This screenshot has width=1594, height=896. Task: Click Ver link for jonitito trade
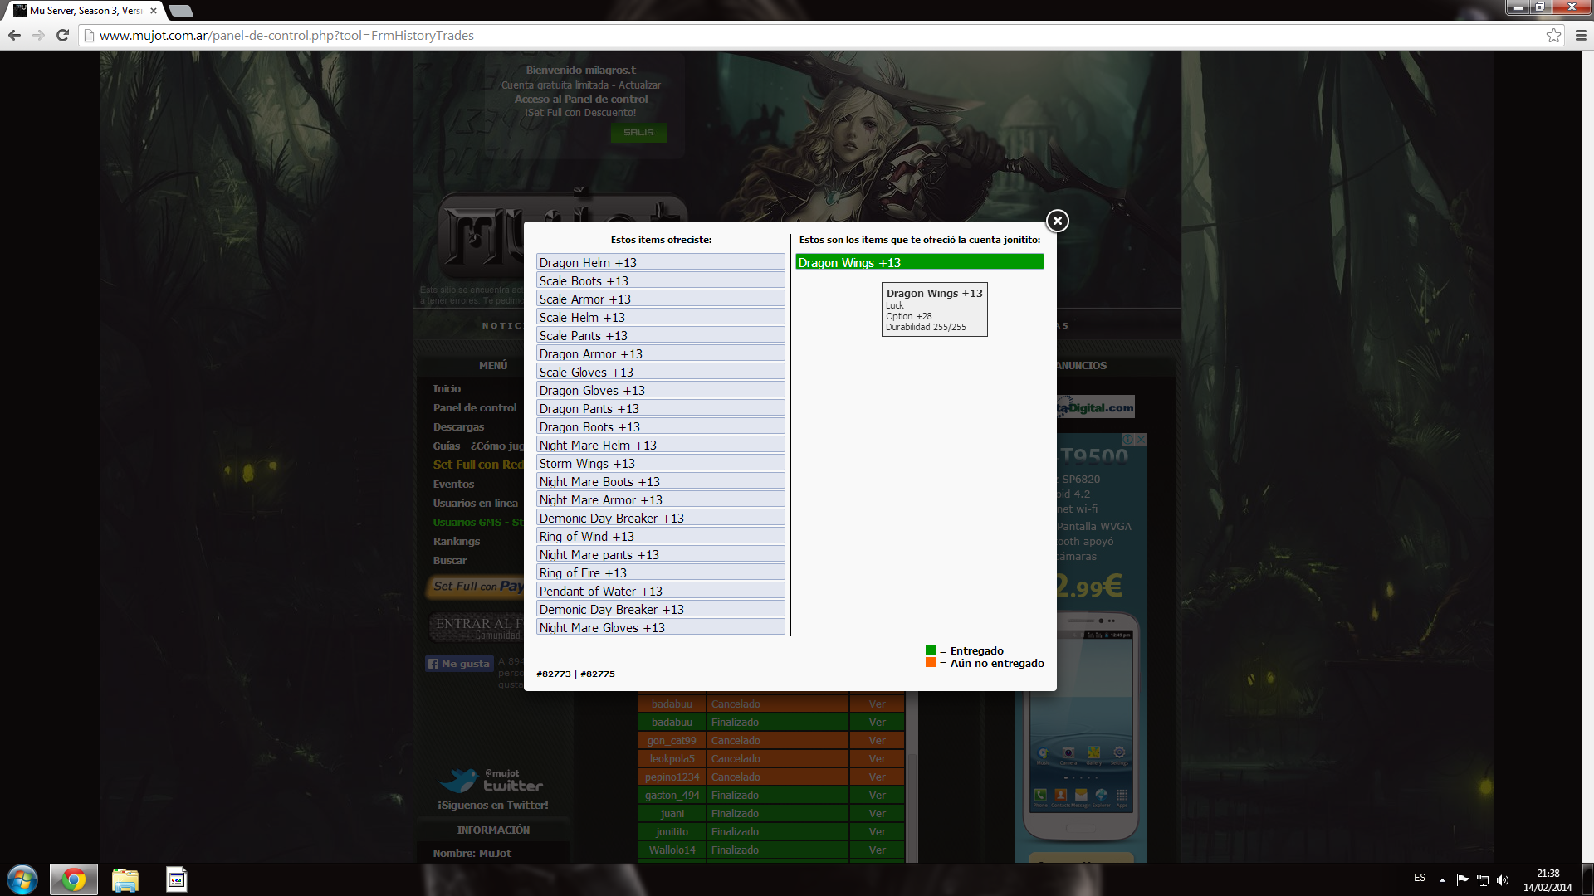(877, 831)
